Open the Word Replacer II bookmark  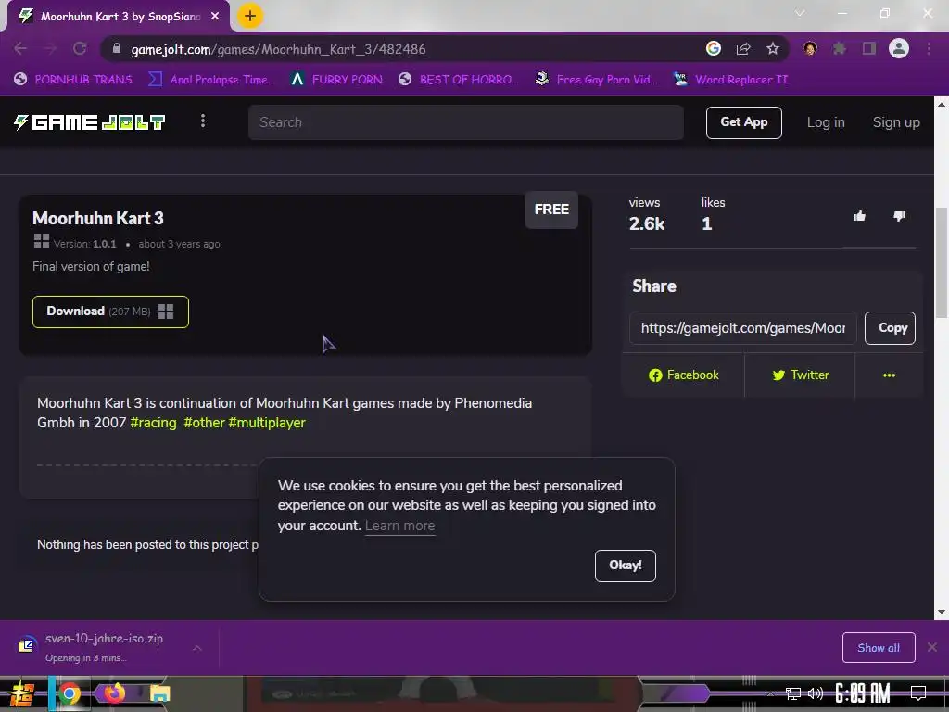[730, 80]
